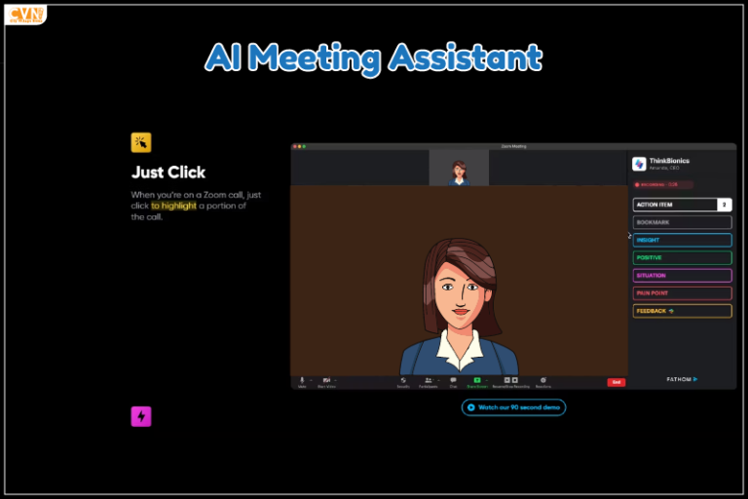Select the small participant video thumbnail
The image size is (748, 499).
pyautogui.click(x=459, y=168)
